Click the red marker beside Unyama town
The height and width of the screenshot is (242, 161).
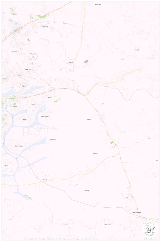[11, 33]
